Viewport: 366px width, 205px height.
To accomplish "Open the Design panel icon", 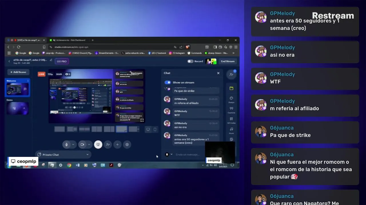I will pos(231,100).
